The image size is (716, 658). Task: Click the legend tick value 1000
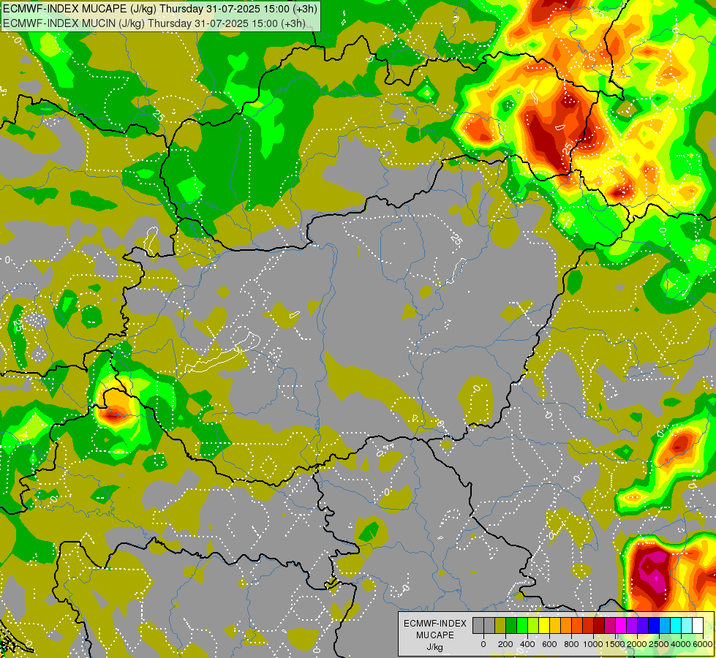click(x=593, y=644)
